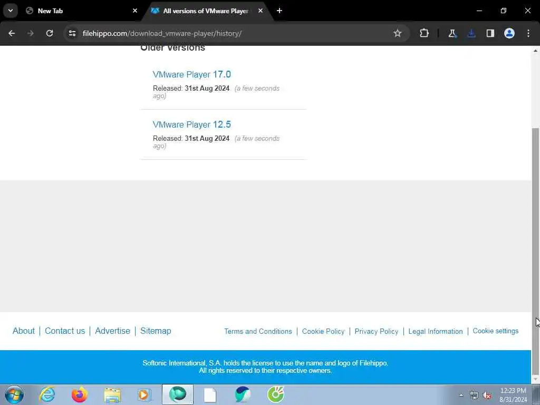Open the Windows Start menu
This screenshot has height=405, width=540.
pos(14,394)
